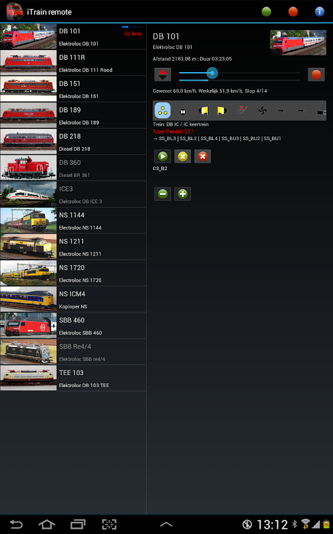Screen dimensions: 333x534
Task: Toggle the crossed-out acceleration curve function
Action: coord(242,110)
